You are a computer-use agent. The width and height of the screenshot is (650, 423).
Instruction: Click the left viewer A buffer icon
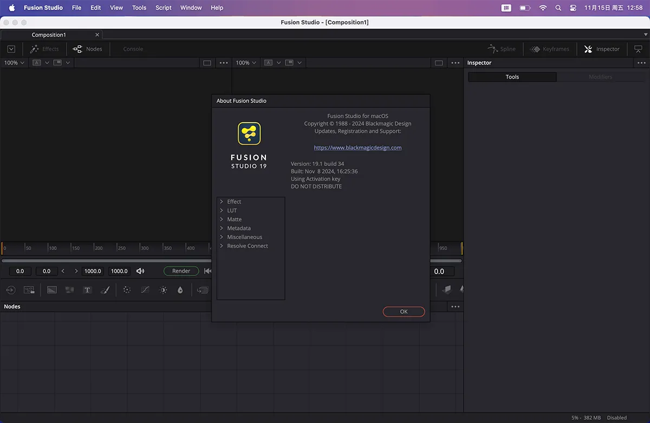[x=37, y=63]
